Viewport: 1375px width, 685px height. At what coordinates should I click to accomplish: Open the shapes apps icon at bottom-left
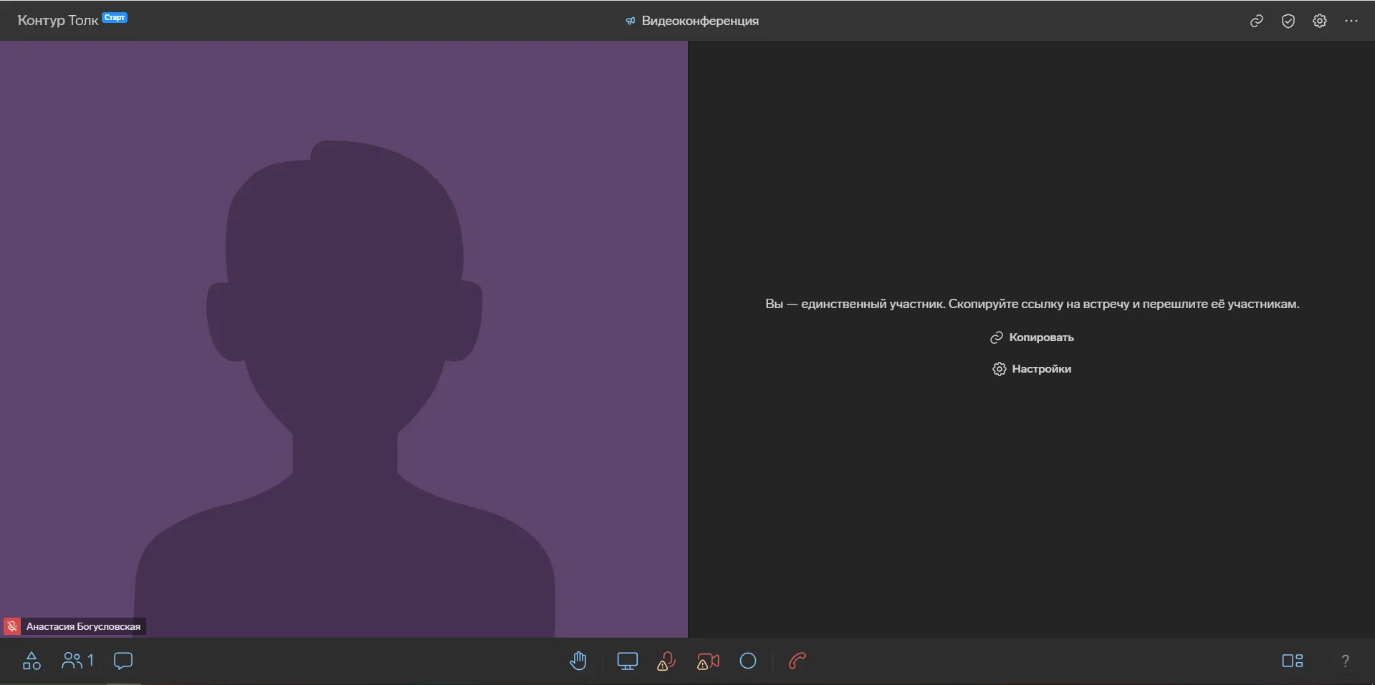(32, 661)
